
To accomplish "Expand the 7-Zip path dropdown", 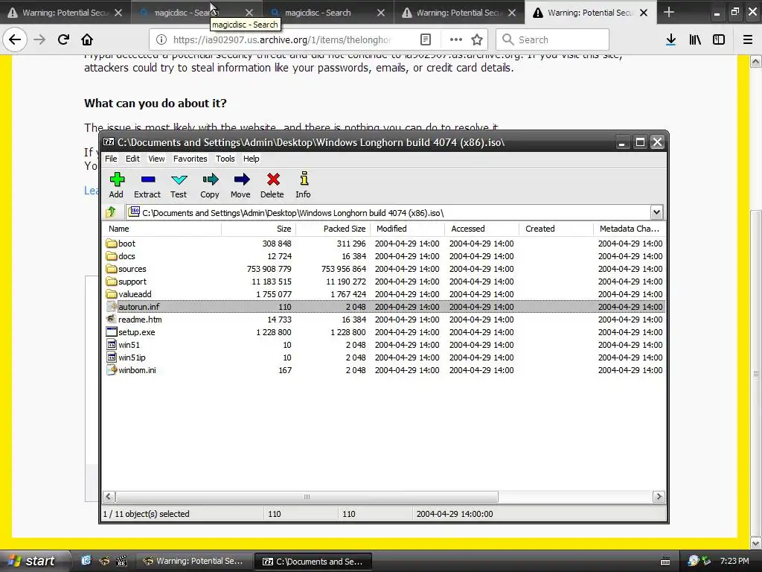I will coord(656,212).
